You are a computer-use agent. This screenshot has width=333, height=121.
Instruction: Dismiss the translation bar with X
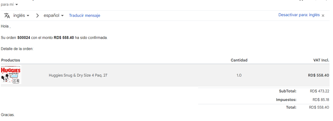click(x=323, y=16)
